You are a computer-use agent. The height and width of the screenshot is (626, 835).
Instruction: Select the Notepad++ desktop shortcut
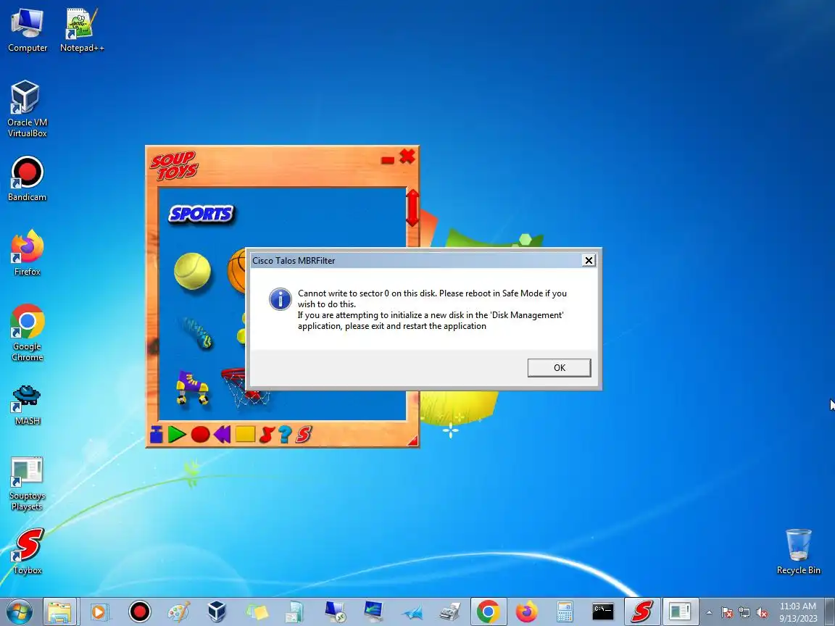pos(82,30)
